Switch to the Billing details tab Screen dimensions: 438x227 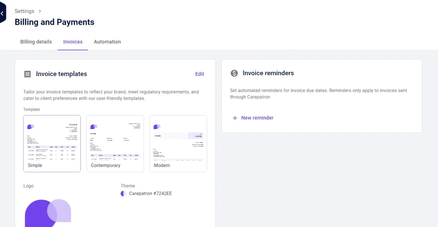pos(36,42)
